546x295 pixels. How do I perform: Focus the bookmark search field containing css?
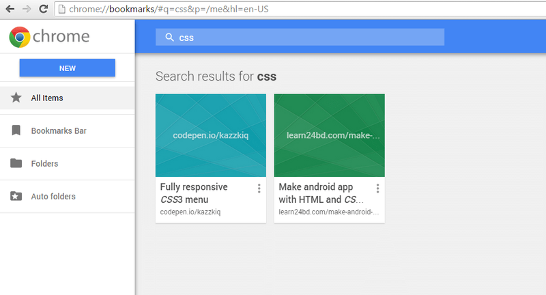click(x=300, y=37)
